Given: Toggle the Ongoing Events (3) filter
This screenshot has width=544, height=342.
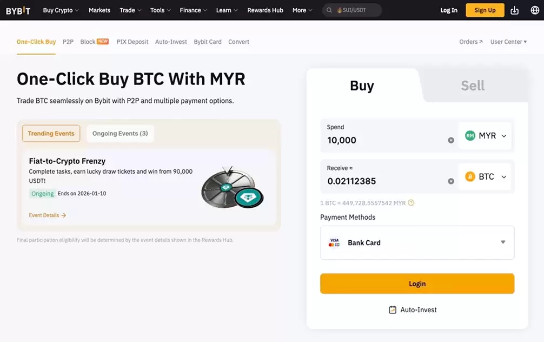Looking at the screenshot, I should [x=120, y=133].
